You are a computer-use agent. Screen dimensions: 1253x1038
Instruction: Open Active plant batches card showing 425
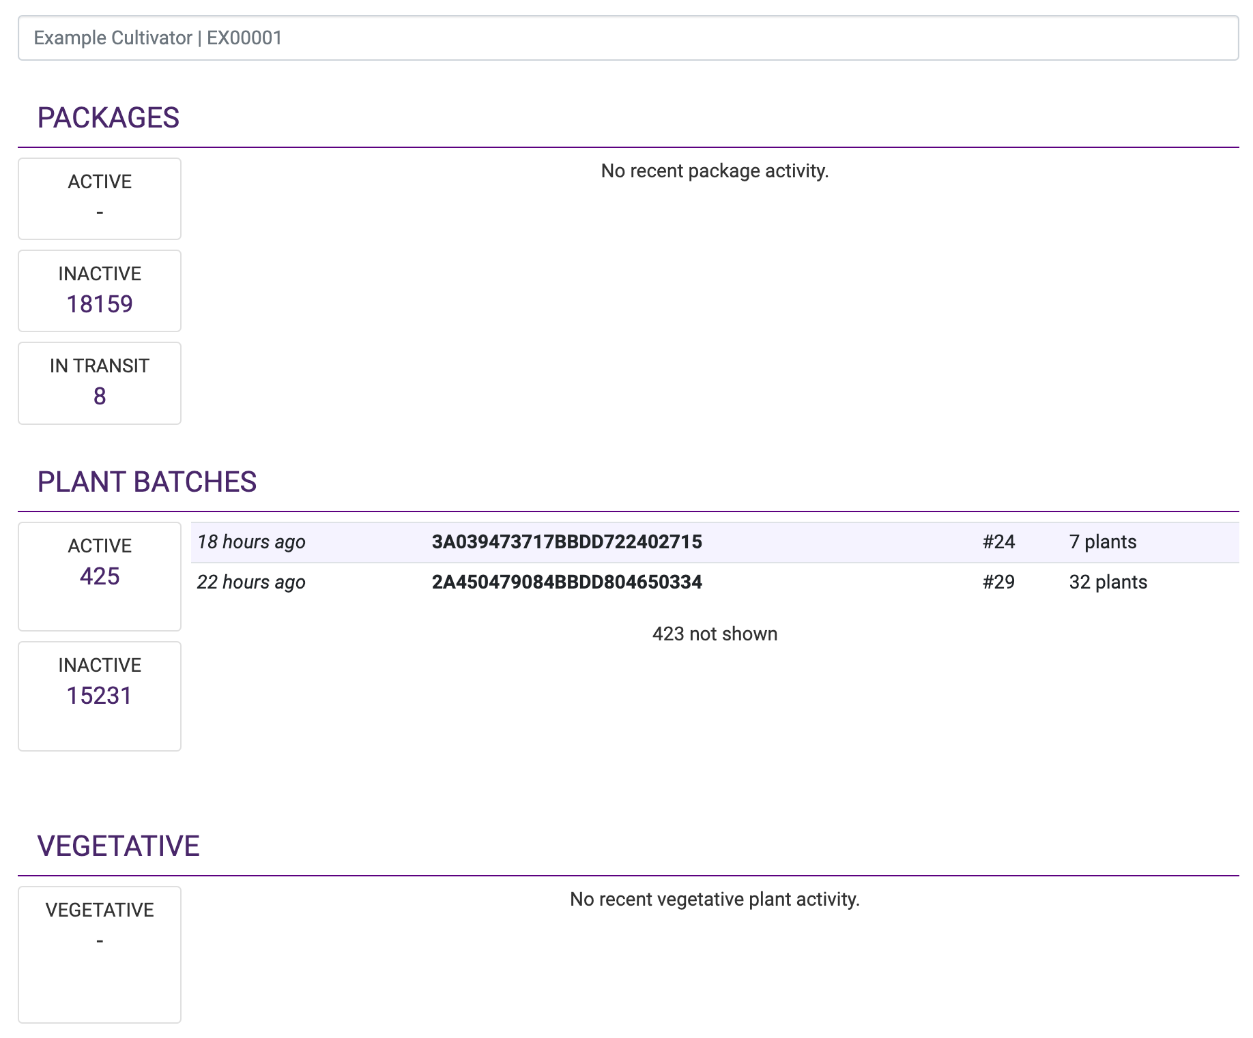tap(100, 576)
